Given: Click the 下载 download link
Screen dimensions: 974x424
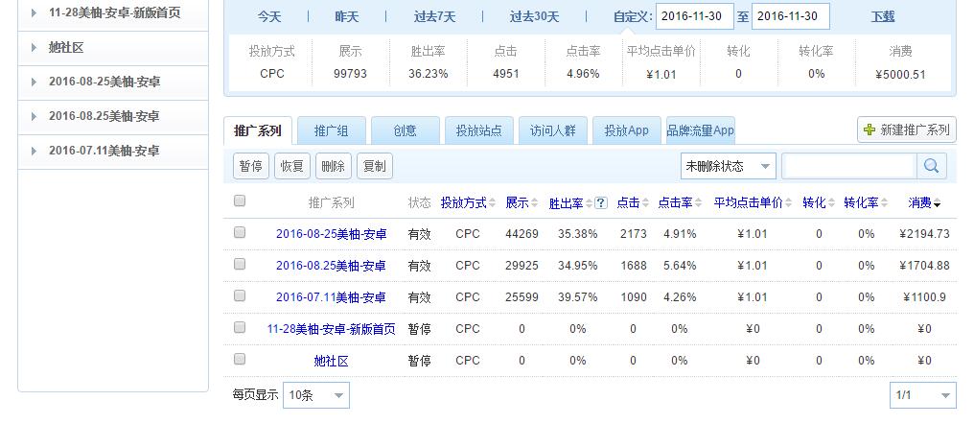Looking at the screenshot, I should (882, 16).
